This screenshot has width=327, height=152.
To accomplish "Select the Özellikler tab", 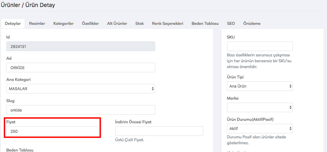I will pyautogui.click(x=90, y=23).
